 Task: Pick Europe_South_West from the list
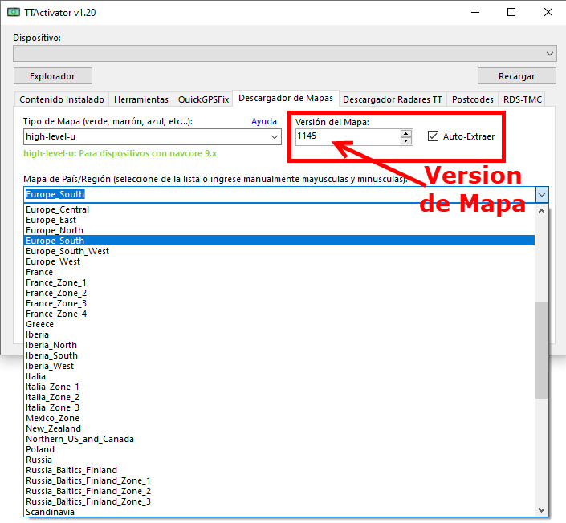point(279,251)
